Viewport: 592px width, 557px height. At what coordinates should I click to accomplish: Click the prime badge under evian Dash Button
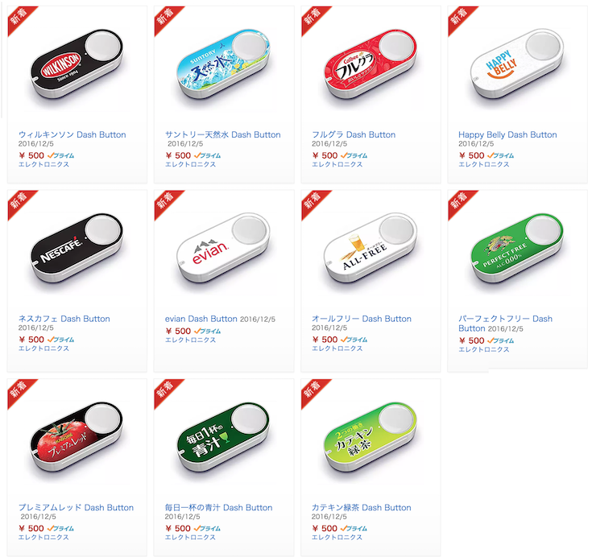pyautogui.click(x=207, y=331)
